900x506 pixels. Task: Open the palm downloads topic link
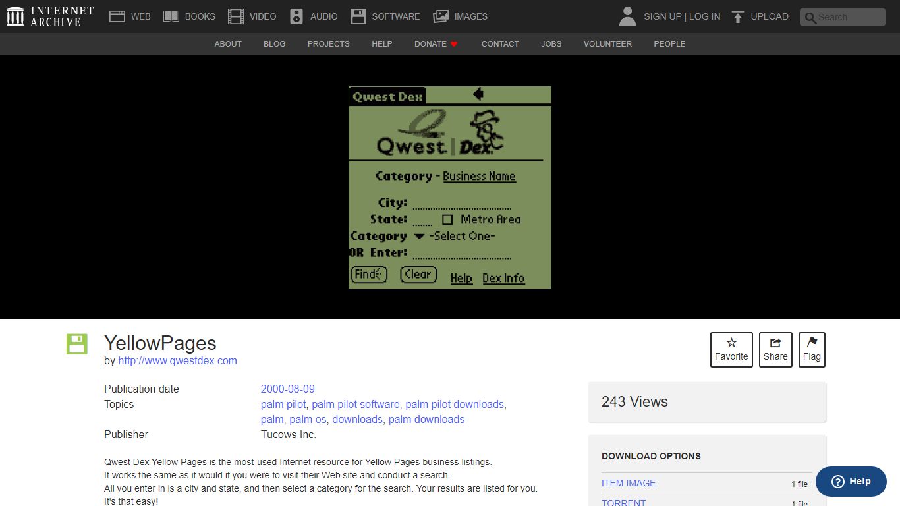426,420
